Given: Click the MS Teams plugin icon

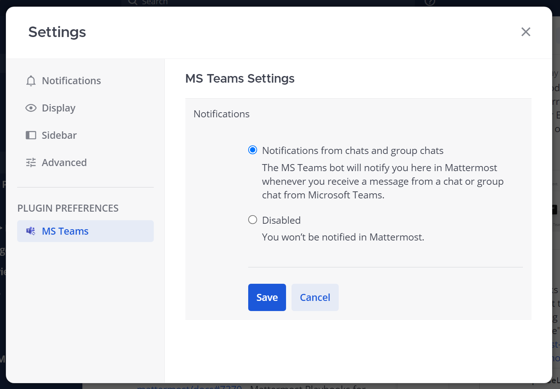Looking at the screenshot, I should (30, 231).
